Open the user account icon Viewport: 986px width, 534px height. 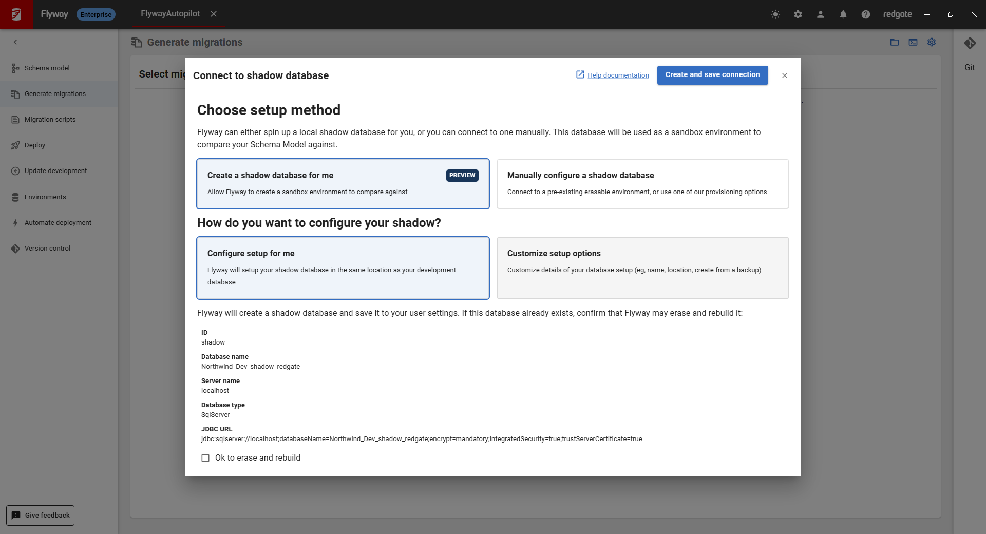[x=821, y=14]
